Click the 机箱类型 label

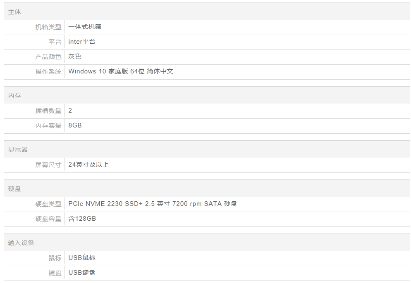(x=48, y=27)
